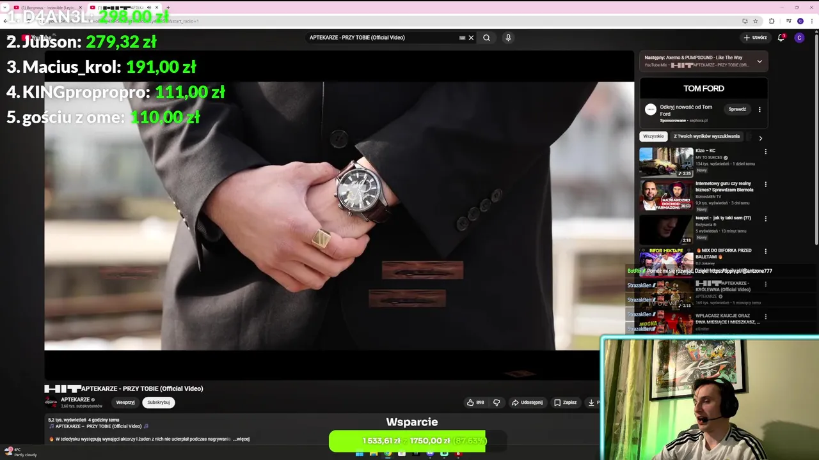Open the browser extensions puzzle icon
Viewport: 819px width, 460px height.
tap(772, 21)
